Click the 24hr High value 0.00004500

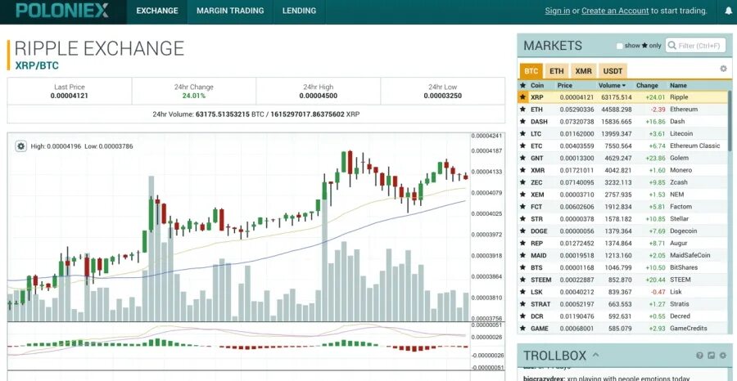(319, 96)
